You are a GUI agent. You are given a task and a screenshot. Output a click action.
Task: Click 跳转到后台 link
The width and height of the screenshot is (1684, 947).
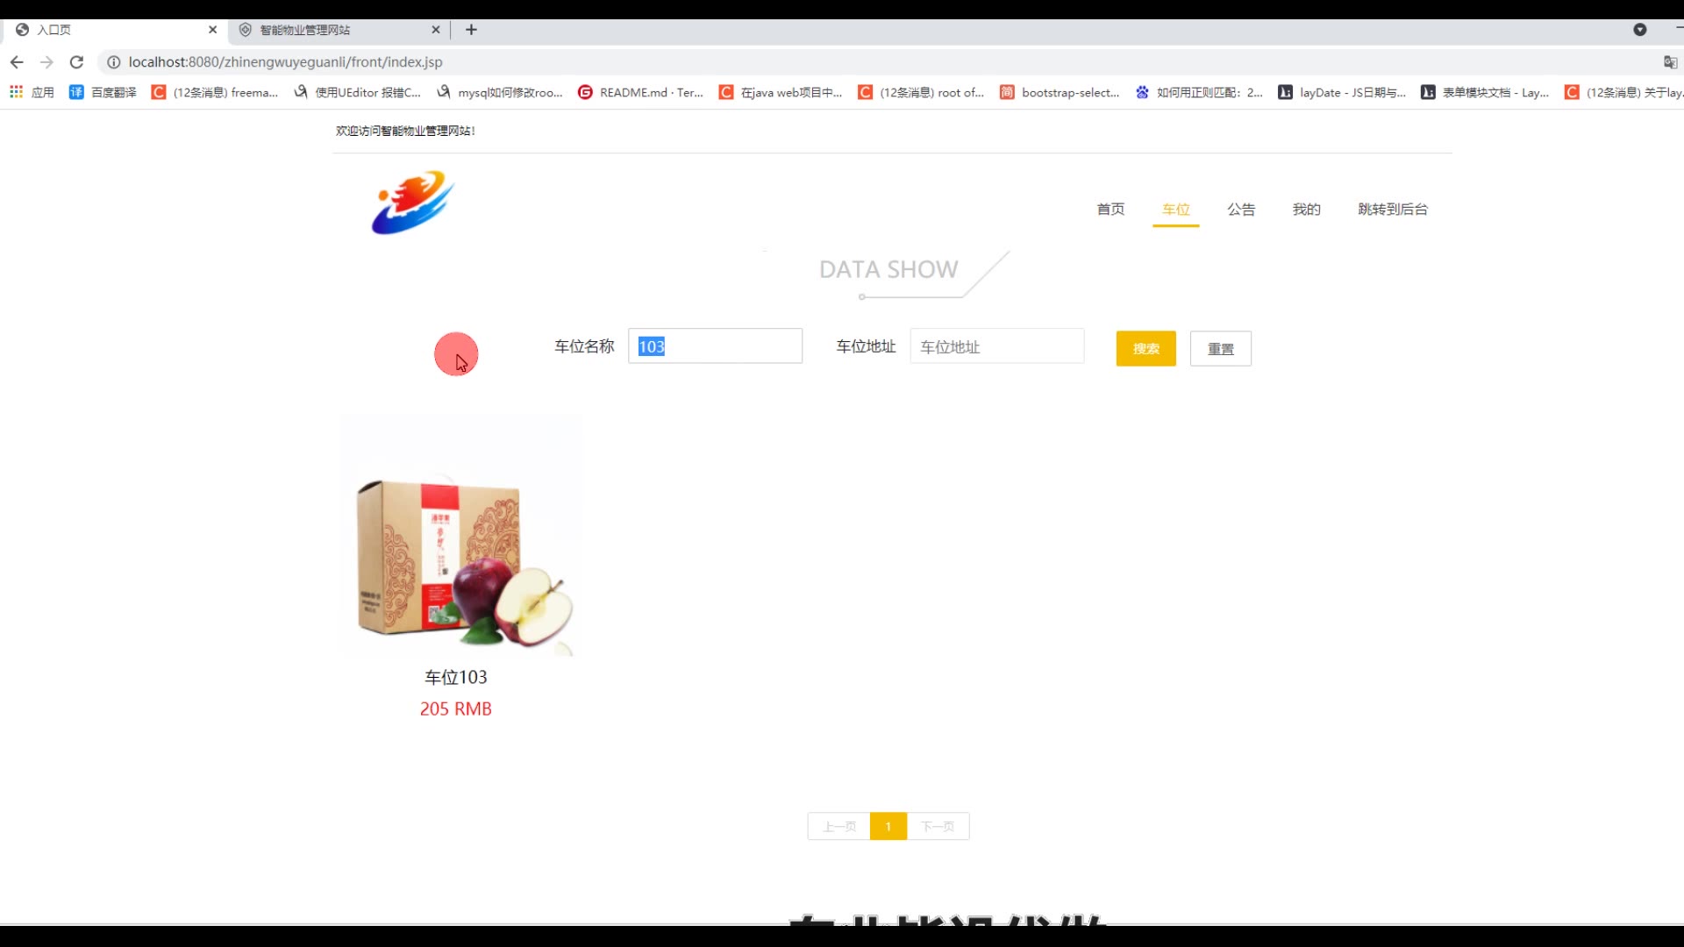point(1392,210)
